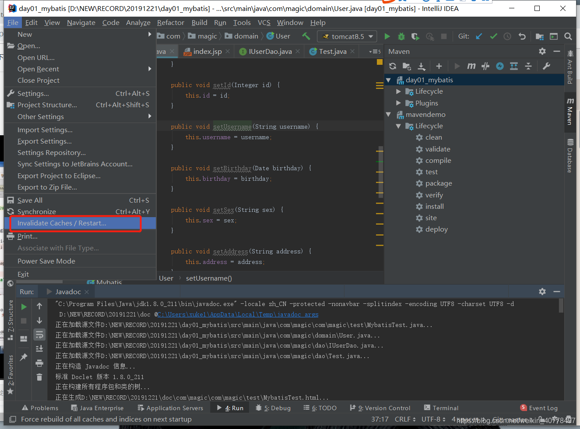Switch to the IUserDao.java editor tab
The width and height of the screenshot is (580, 429).
click(x=270, y=52)
